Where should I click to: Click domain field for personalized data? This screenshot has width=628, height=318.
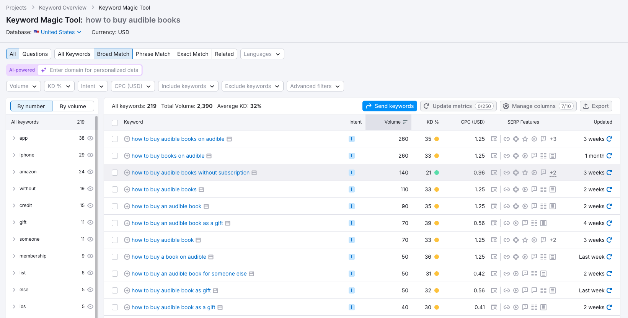coord(90,70)
